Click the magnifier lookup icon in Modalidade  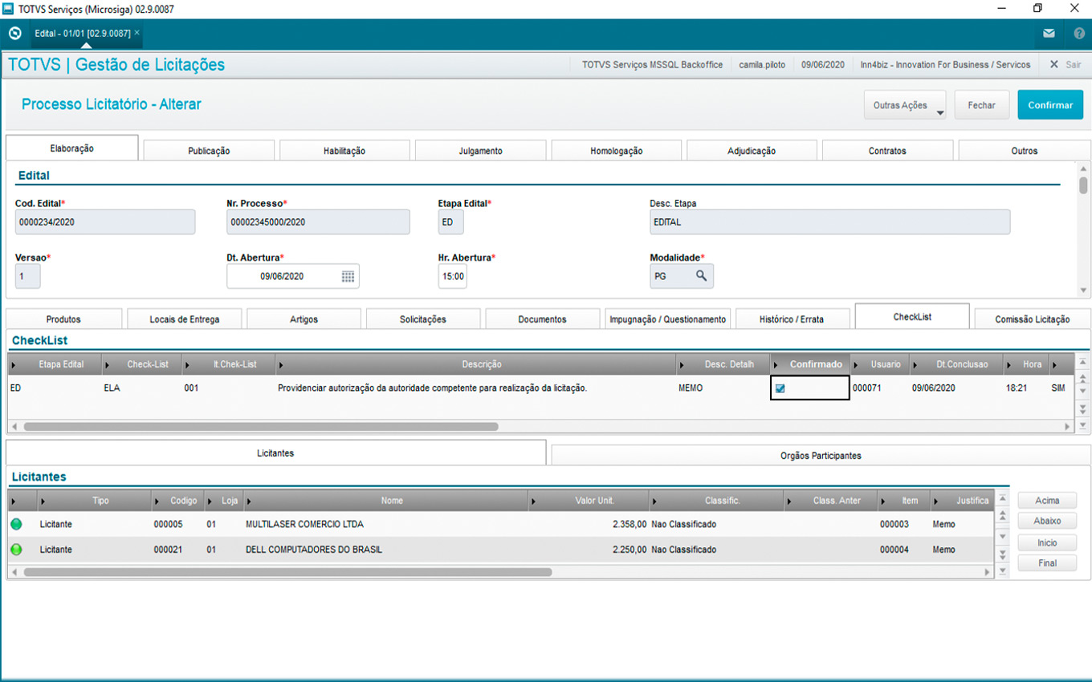pyautogui.click(x=701, y=275)
